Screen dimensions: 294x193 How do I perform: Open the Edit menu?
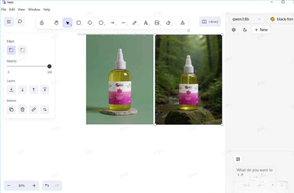[x=12, y=9]
